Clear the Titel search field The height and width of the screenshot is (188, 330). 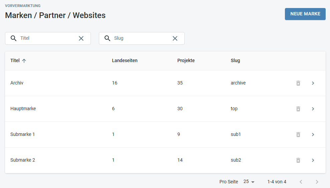81,38
